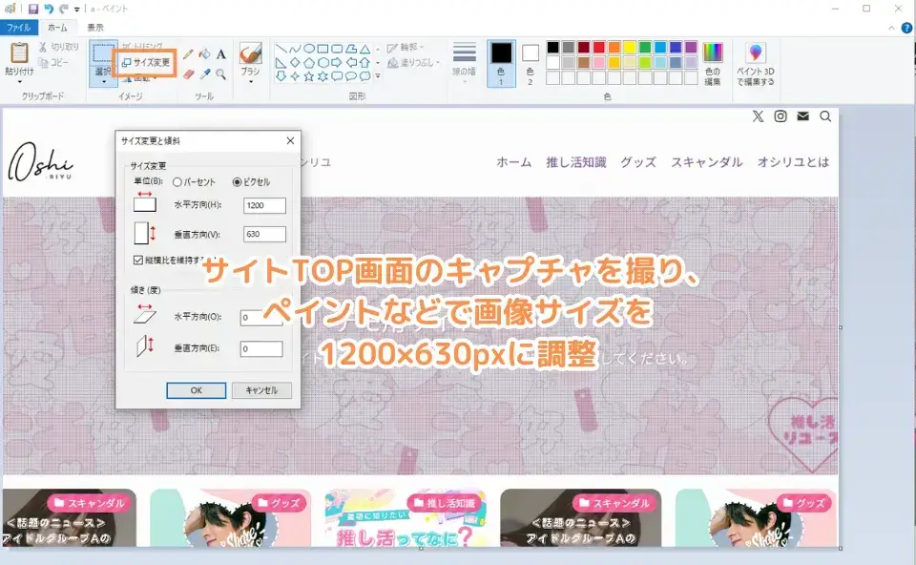Image resolution: width=916 pixels, height=565 pixels.
Task: Click the 水平方向 field showing 1200
Action: (x=263, y=205)
